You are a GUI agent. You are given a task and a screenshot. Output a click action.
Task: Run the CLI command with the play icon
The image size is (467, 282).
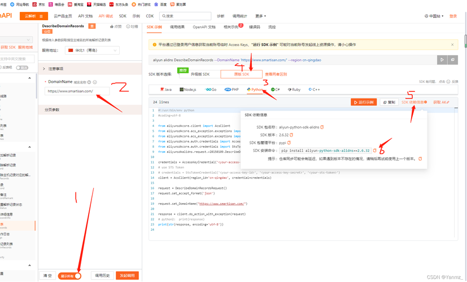[x=442, y=60]
